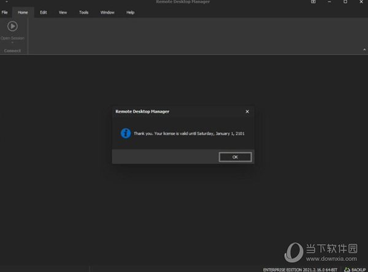Viewport: 368px width, 272px height.
Task: Open the Help ribbon tab
Action: [130, 12]
